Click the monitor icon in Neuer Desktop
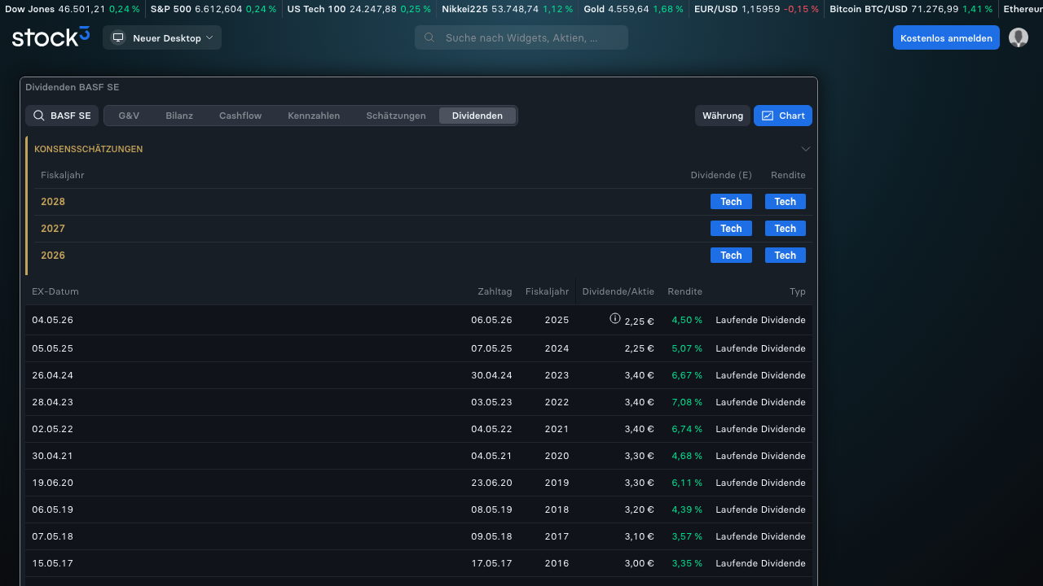This screenshot has height=586, width=1043. pos(118,37)
